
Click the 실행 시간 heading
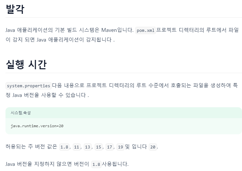pyautogui.click(x=26, y=64)
